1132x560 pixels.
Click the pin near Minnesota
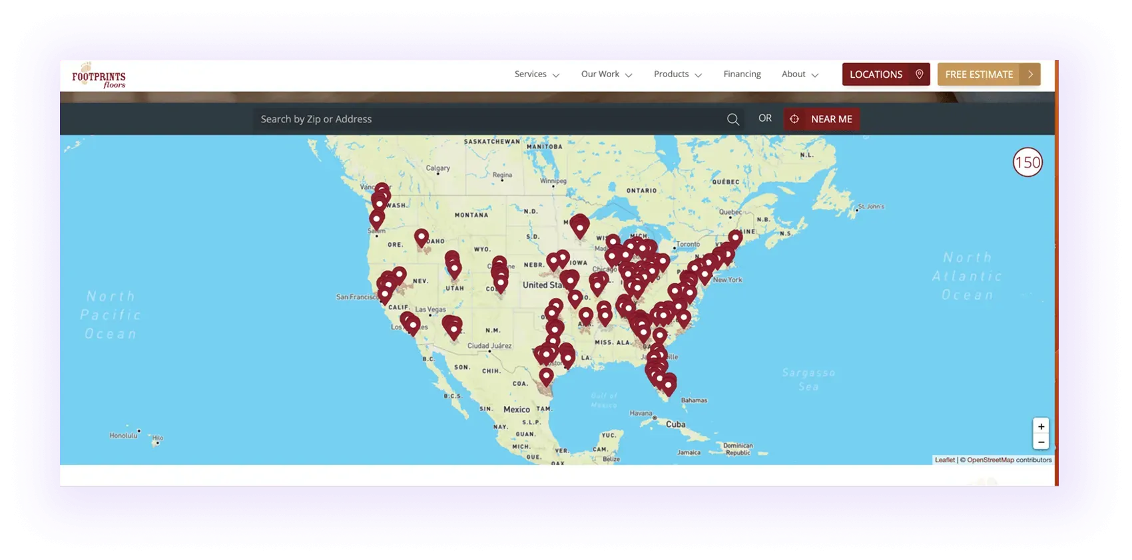(580, 227)
